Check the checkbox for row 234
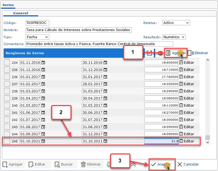The height and width of the screenshot is (171, 218). [x=7, y=62]
